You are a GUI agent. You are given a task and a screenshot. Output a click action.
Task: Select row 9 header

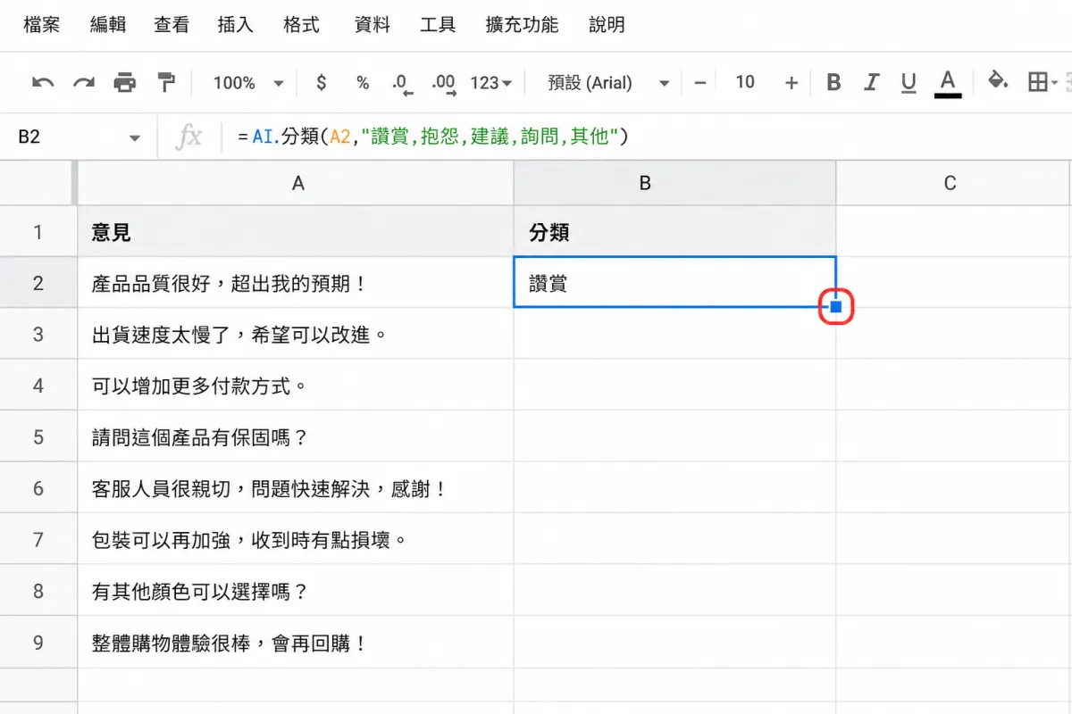point(38,643)
